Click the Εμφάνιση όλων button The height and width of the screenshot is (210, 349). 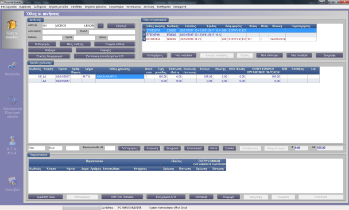[45, 197]
